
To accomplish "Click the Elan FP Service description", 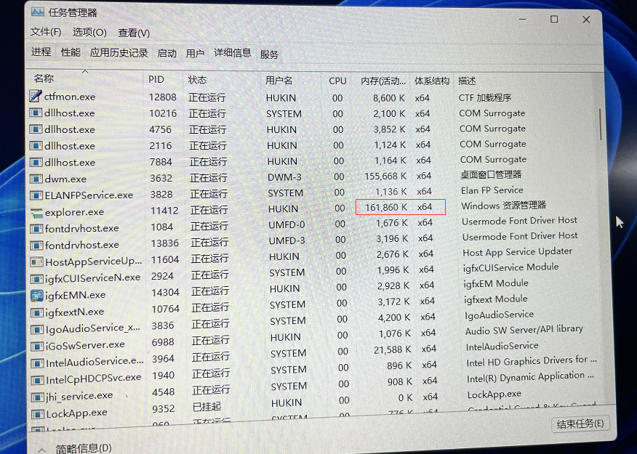I will pos(492,190).
